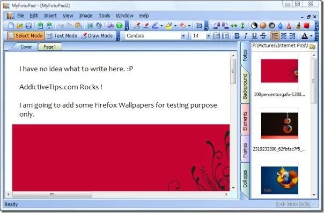Open the Help menu
324x213 pixels.
[144, 16]
